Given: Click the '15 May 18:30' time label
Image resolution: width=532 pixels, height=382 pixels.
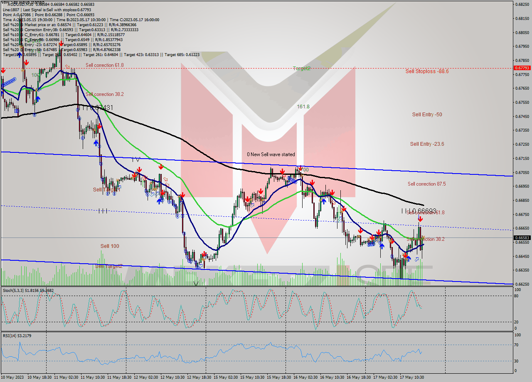Looking at the screenshot, I should tap(278, 377).
